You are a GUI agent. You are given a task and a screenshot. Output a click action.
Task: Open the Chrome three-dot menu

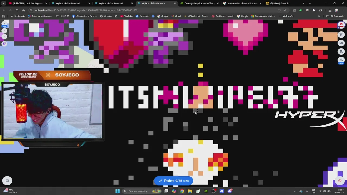pos(343,10)
